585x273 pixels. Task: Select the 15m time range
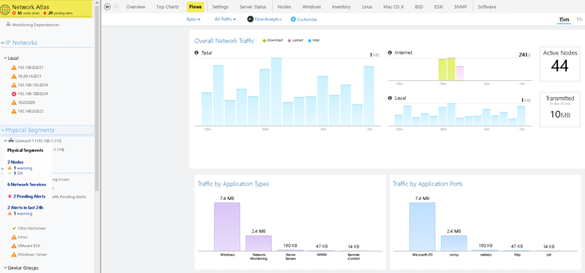[564, 20]
